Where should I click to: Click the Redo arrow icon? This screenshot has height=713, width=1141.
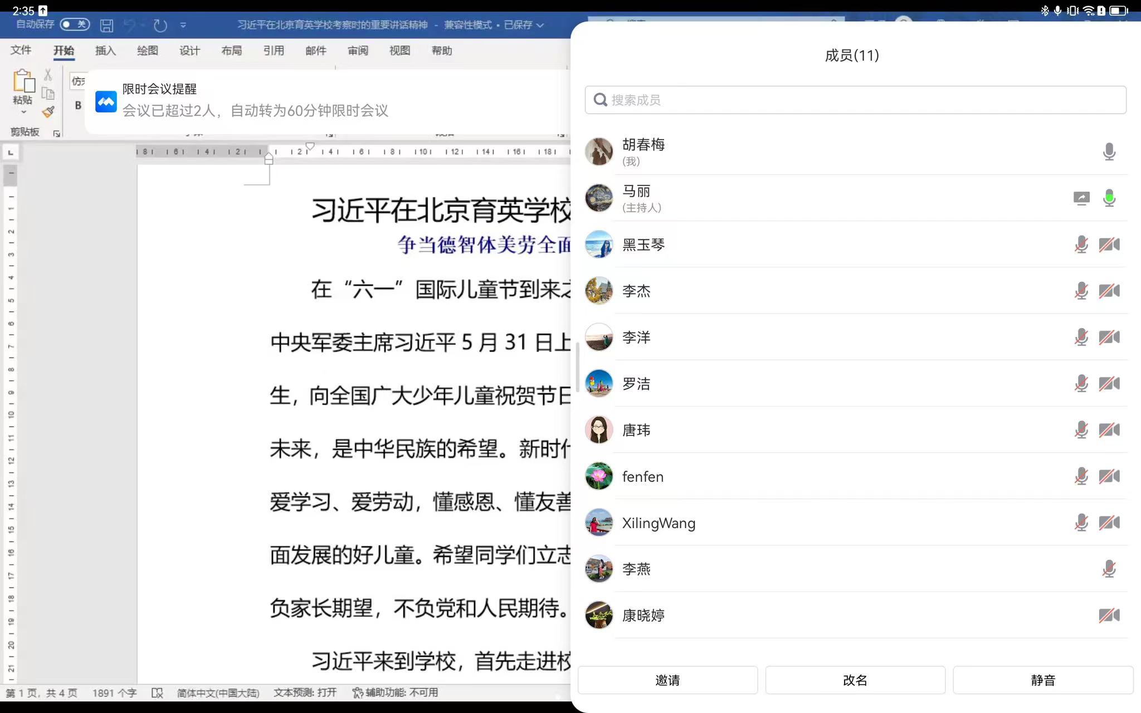tap(160, 25)
